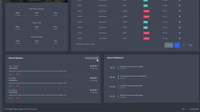Select page 1 in the pagination

[177, 45]
